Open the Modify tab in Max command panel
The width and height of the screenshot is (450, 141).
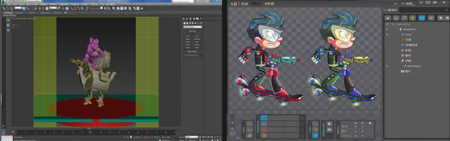[187, 18]
